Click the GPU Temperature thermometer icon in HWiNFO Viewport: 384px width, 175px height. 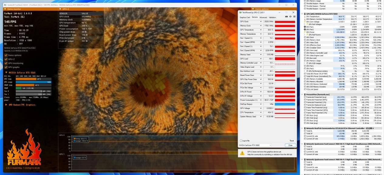pyautogui.click(x=305, y=16)
